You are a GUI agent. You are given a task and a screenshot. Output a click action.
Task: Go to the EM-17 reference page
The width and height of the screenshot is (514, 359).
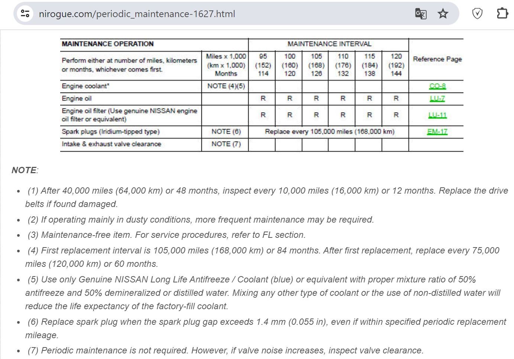point(437,132)
